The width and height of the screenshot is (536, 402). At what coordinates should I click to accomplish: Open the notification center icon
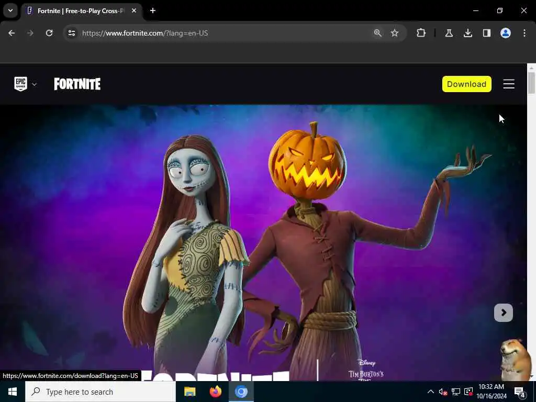click(520, 392)
